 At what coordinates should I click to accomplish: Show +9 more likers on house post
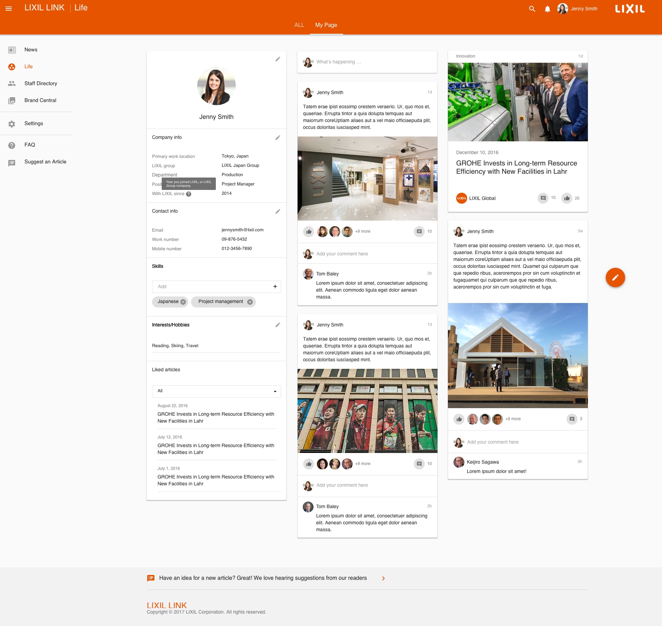pos(513,419)
